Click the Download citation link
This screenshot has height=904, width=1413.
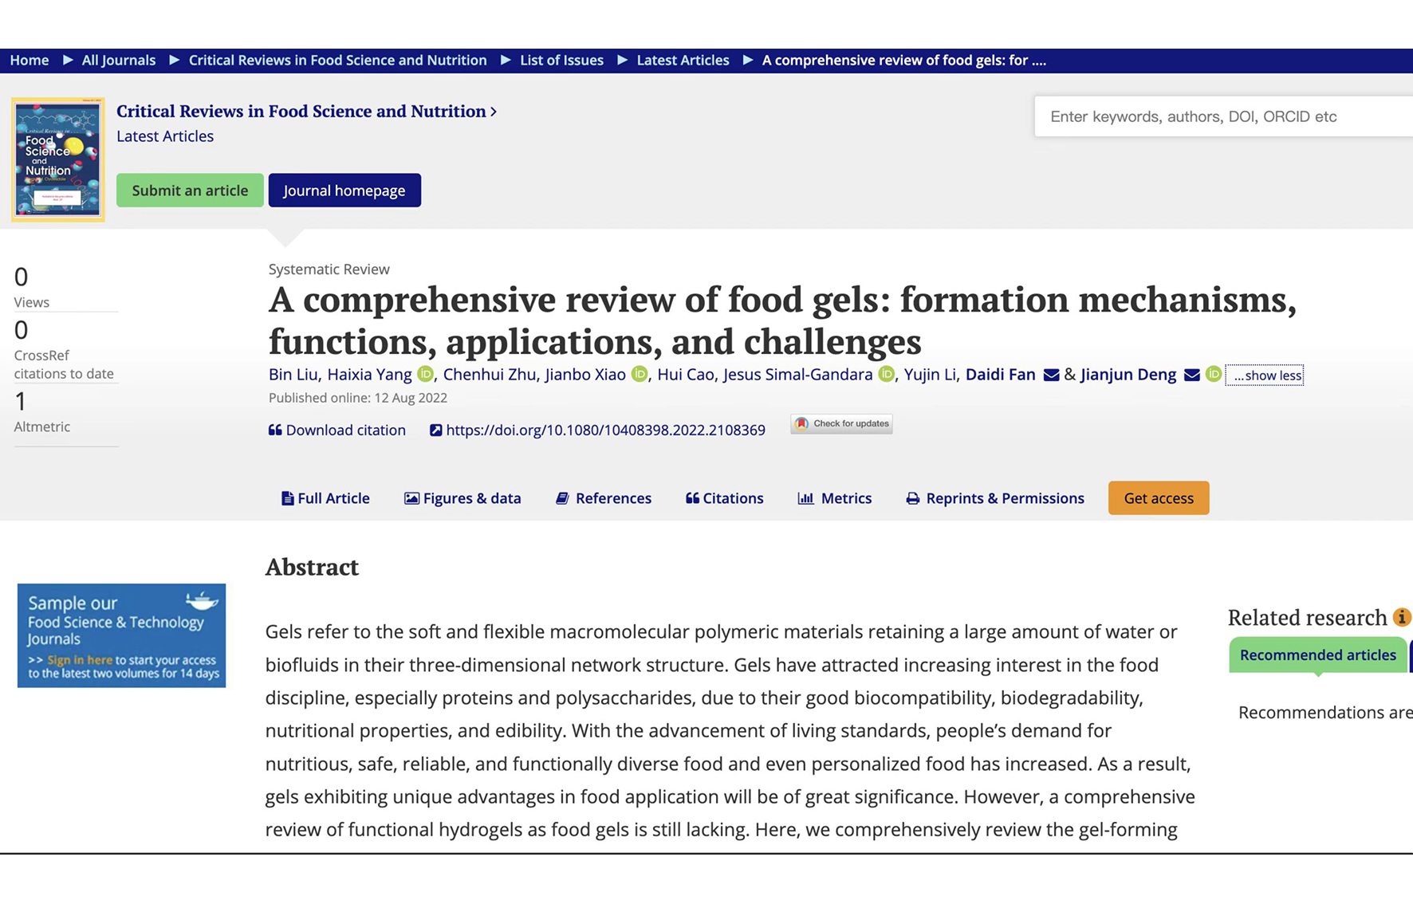[337, 430]
